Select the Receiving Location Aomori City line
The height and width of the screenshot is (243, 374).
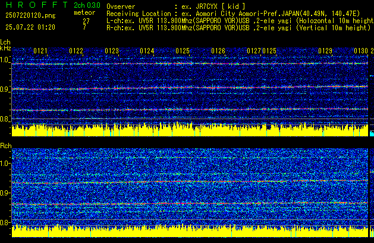[233, 14]
